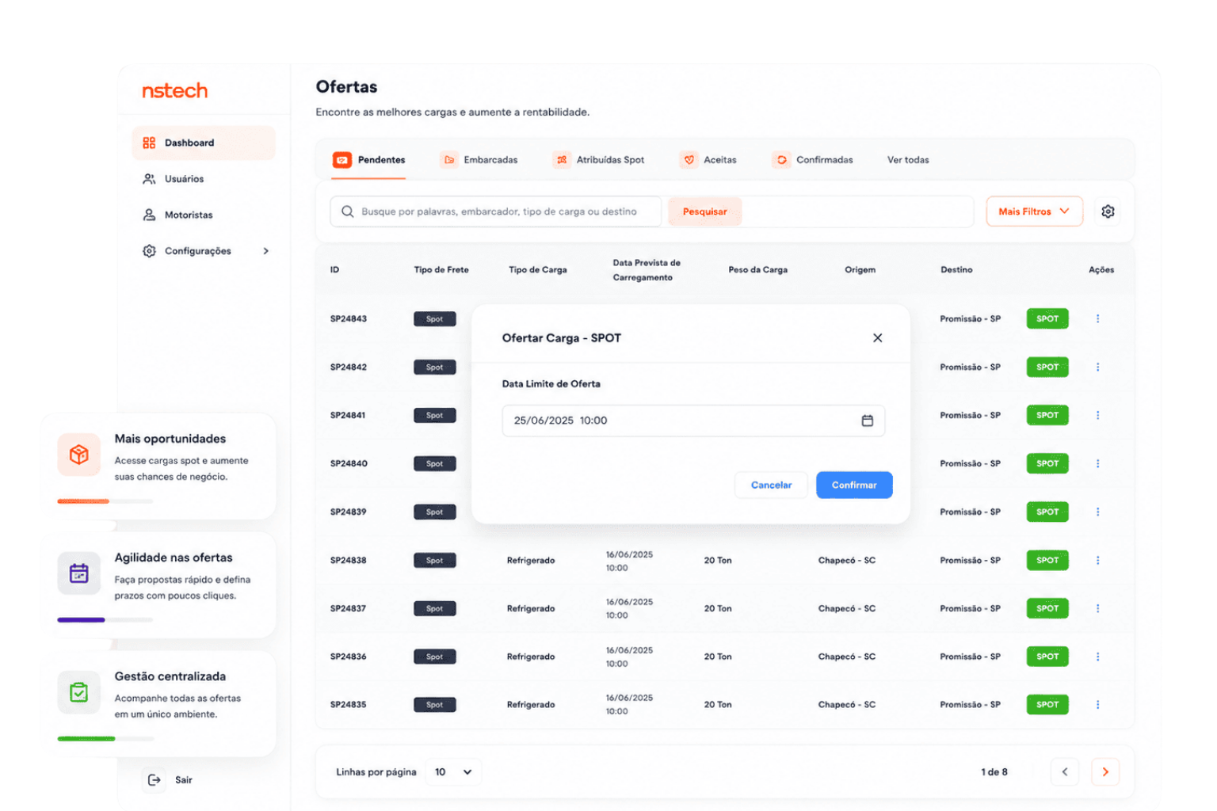Open table settings gear icon
The image size is (1217, 811).
1108,211
